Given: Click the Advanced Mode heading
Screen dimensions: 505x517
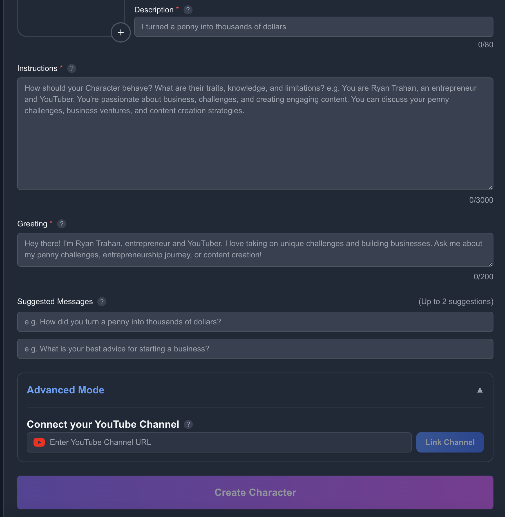Looking at the screenshot, I should click(x=66, y=390).
